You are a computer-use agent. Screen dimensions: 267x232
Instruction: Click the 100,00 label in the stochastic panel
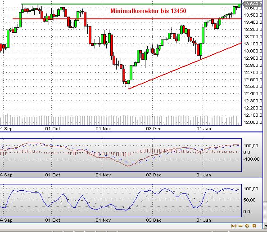pos(251,189)
